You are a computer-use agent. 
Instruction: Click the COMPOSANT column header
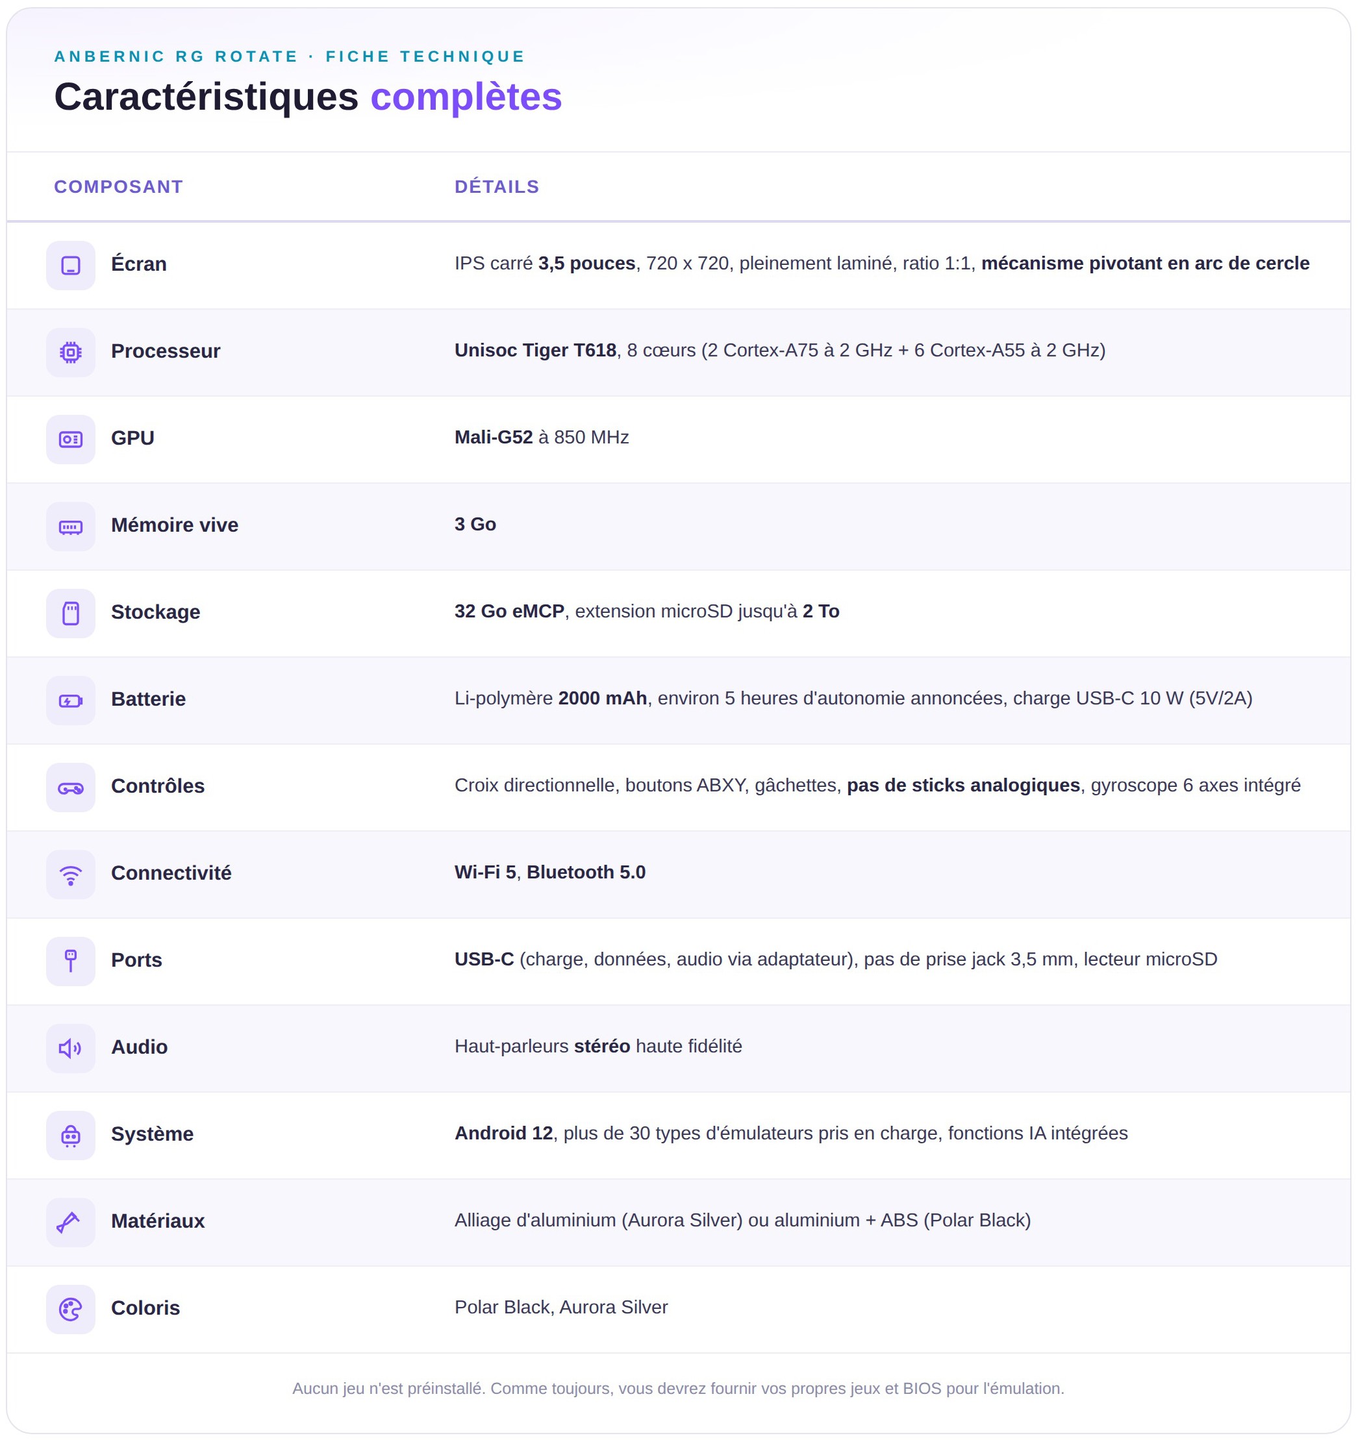pos(118,187)
